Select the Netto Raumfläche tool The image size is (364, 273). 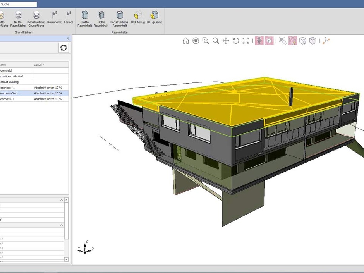(x=18, y=15)
